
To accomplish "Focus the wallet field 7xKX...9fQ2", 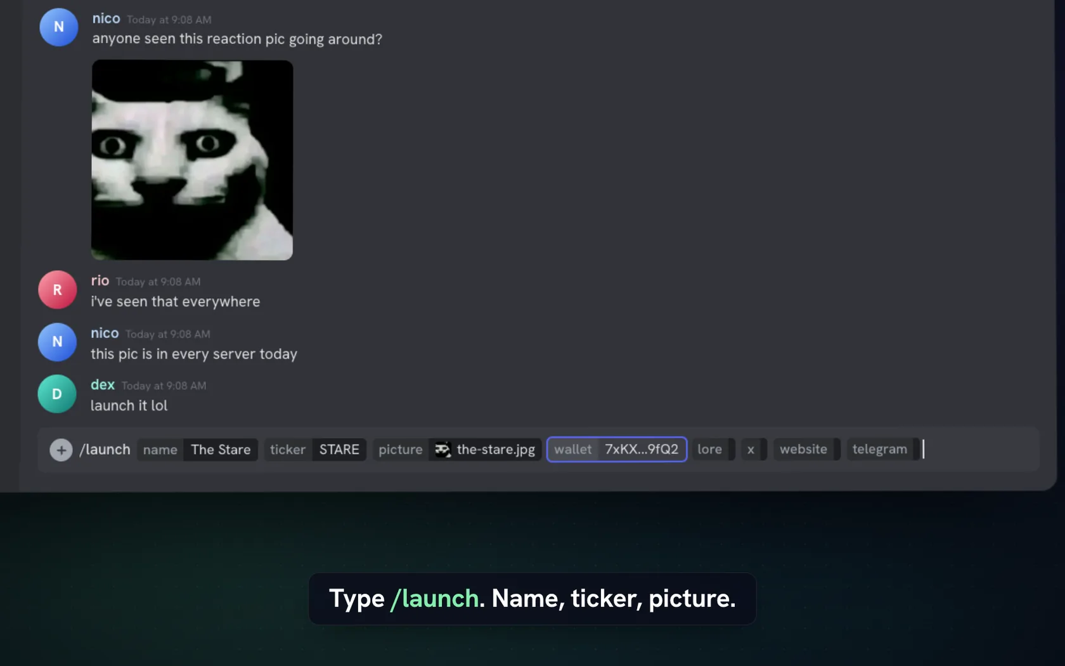I will pos(617,450).
